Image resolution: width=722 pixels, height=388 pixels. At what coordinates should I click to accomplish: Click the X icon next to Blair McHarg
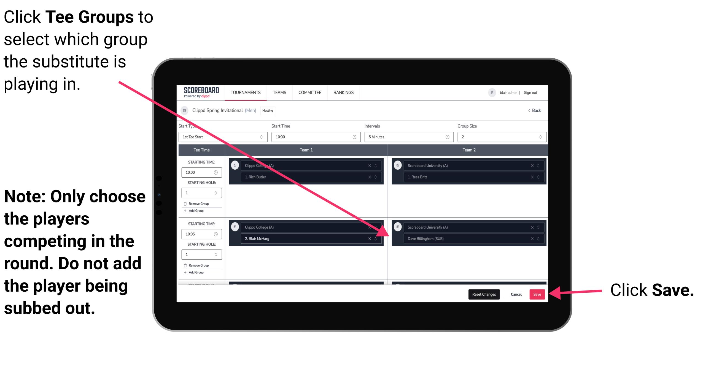pyautogui.click(x=371, y=238)
